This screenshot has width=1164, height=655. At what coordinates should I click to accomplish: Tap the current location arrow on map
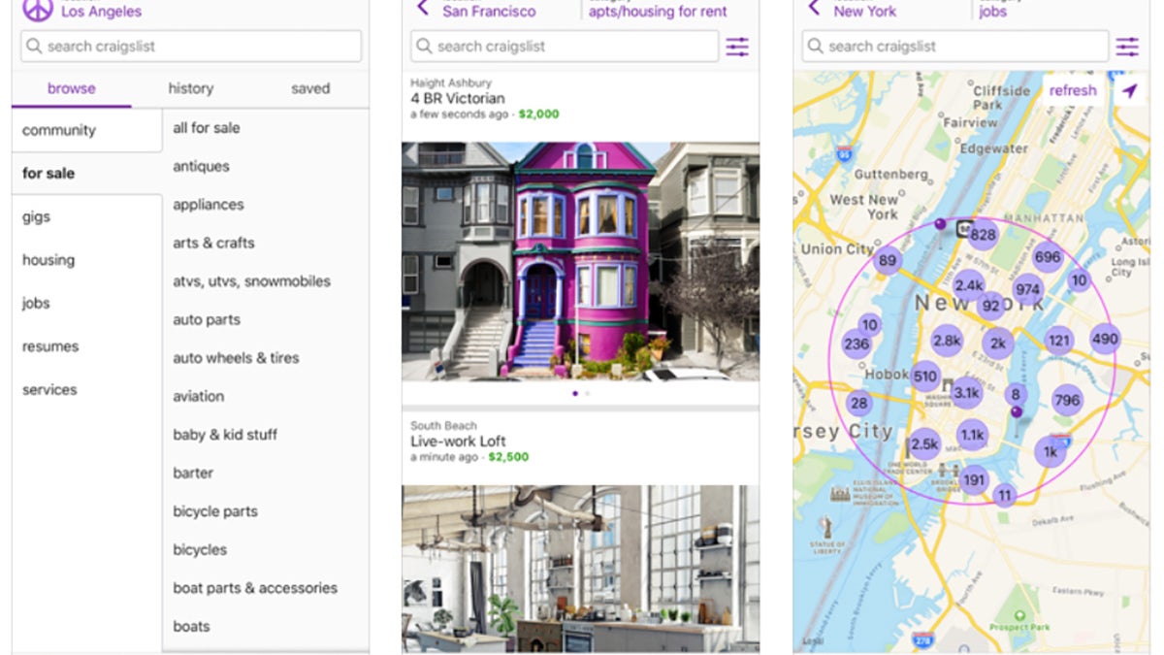(x=1128, y=90)
